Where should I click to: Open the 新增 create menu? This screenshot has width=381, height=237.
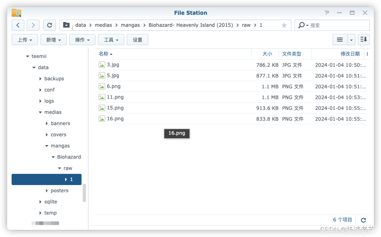click(54, 40)
